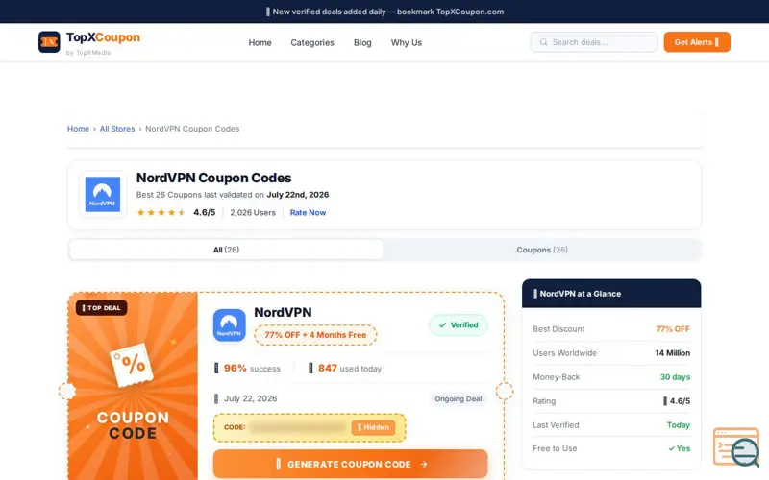Open the Why Us page
The height and width of the screenshot is (480, 769).
tap(406, 42)
